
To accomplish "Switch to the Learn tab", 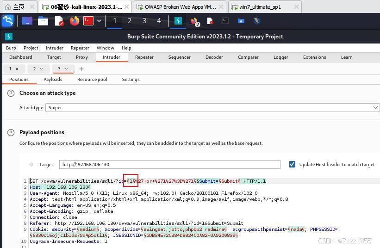I will coord(347,57).
